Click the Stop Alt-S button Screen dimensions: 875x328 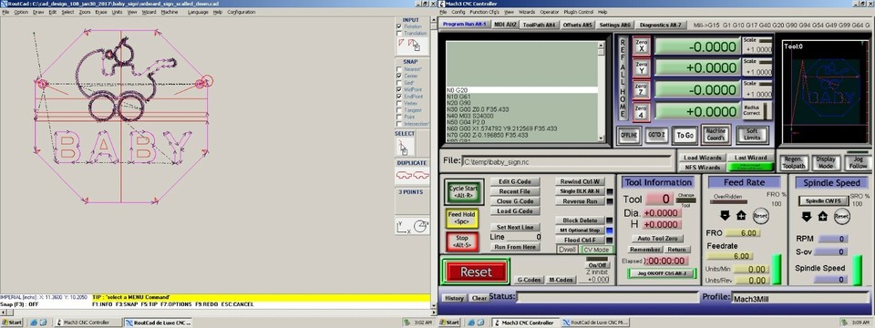(x=462, y=241)
